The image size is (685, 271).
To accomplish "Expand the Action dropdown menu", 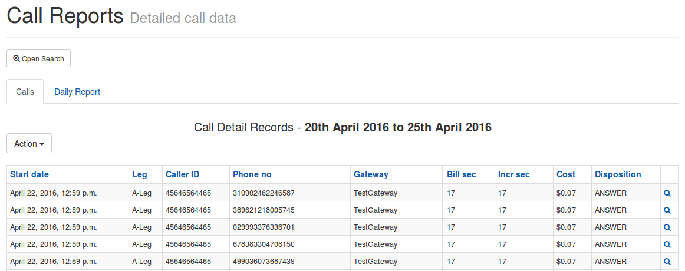I will pos(29,144).
